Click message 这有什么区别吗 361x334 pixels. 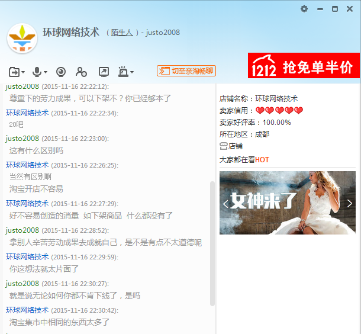pyautogui.click(x=36, y=150)
